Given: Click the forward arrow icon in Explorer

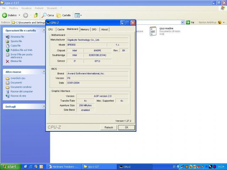Looking at the screenshot, I should (x=26, y=15).
